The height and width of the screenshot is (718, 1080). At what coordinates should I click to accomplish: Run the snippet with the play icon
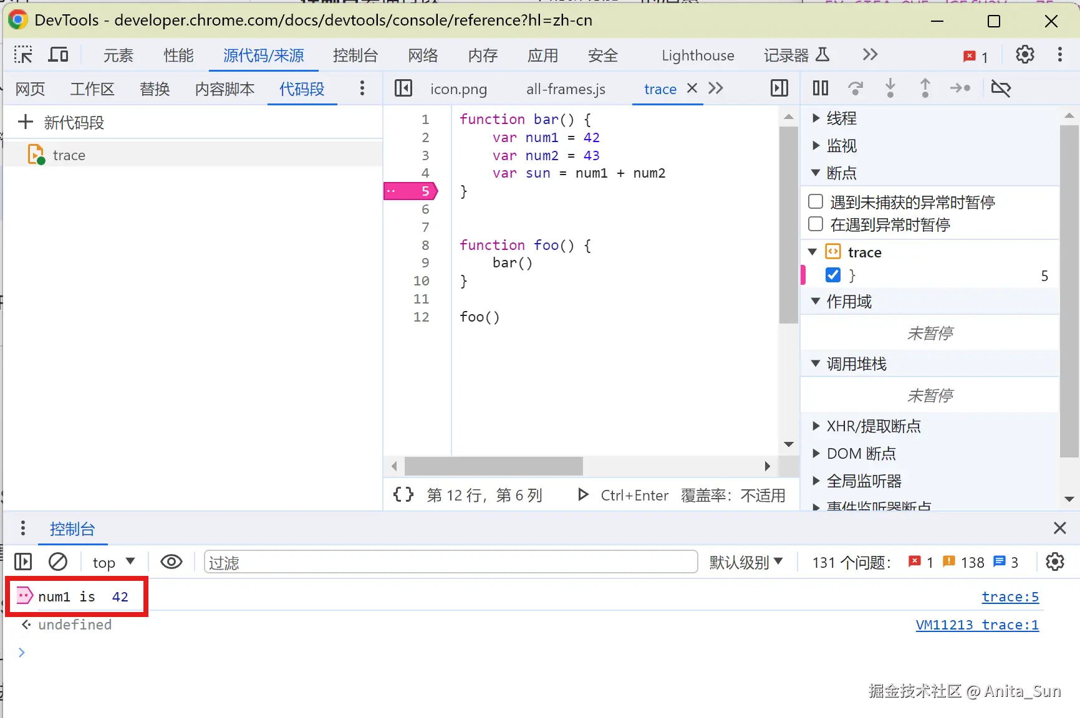(583, 495)
